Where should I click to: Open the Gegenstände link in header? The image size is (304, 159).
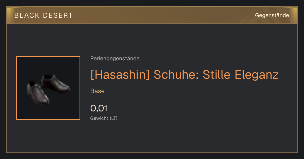pos(272,15)
